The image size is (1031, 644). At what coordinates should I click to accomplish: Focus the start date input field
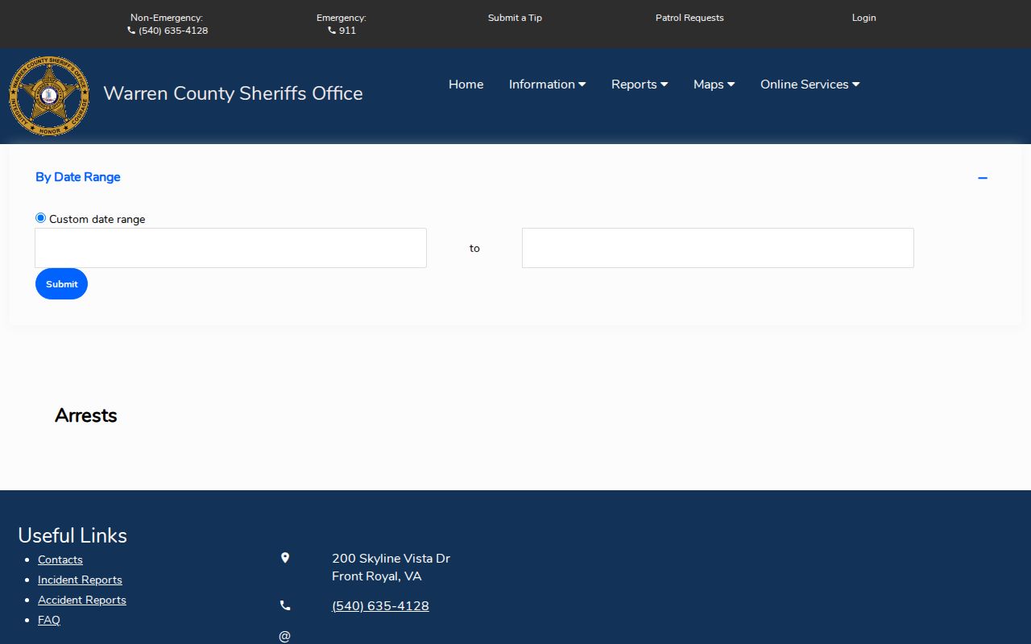[x=230, y=248]
